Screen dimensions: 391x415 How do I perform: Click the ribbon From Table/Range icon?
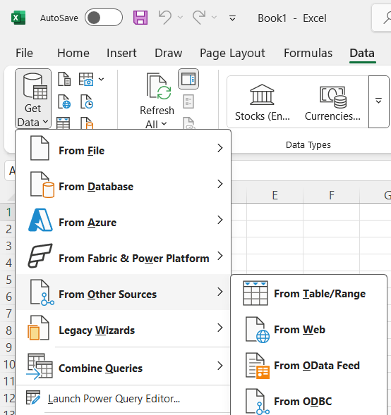(64, 123)
